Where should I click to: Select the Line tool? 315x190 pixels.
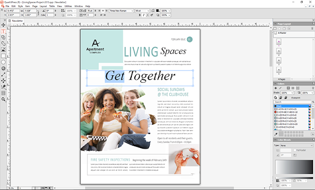tap(3, 74)
